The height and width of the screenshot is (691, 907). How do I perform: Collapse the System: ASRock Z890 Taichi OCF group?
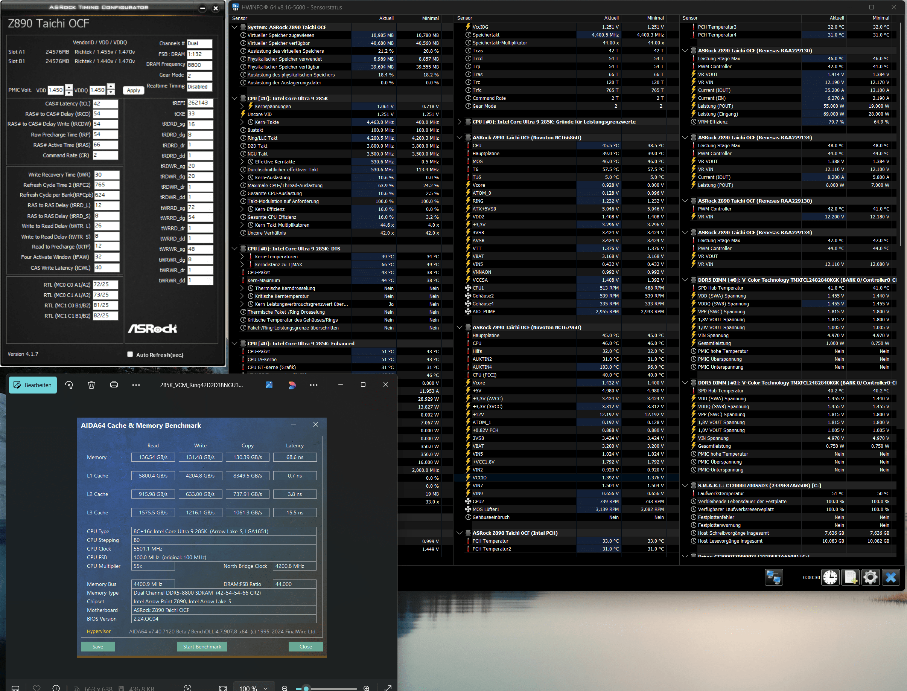coord(235,27)
